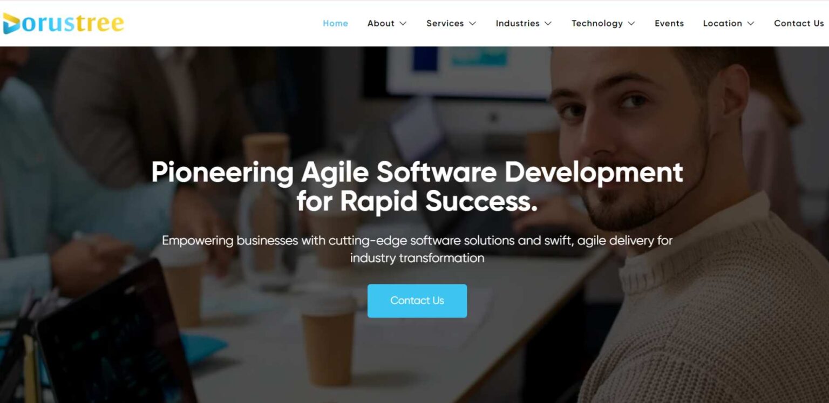Expand the Services dropdown chevron
829x403 pixels.
pos(472,24)
